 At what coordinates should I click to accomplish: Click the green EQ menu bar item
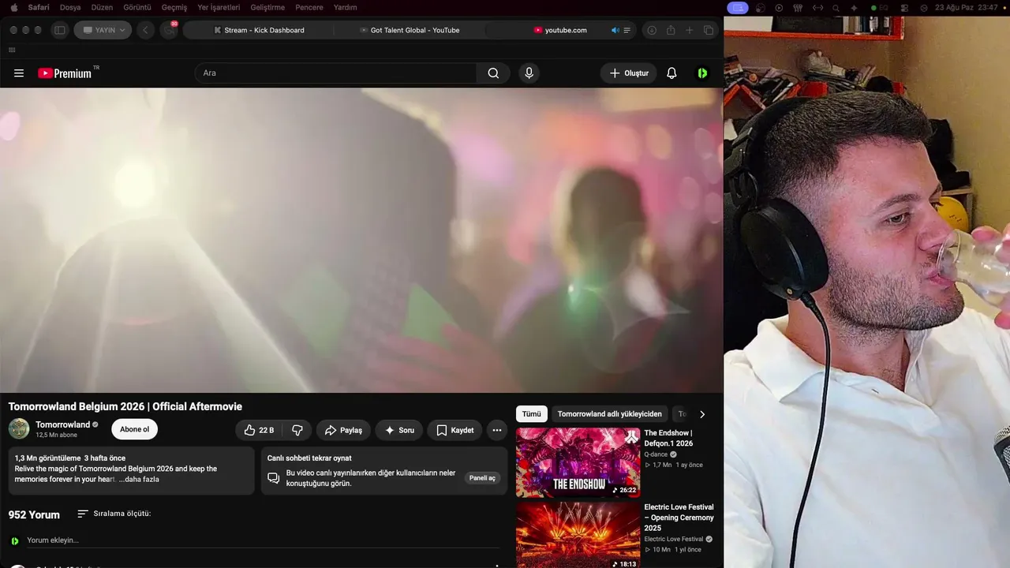(x=878, y=8)
